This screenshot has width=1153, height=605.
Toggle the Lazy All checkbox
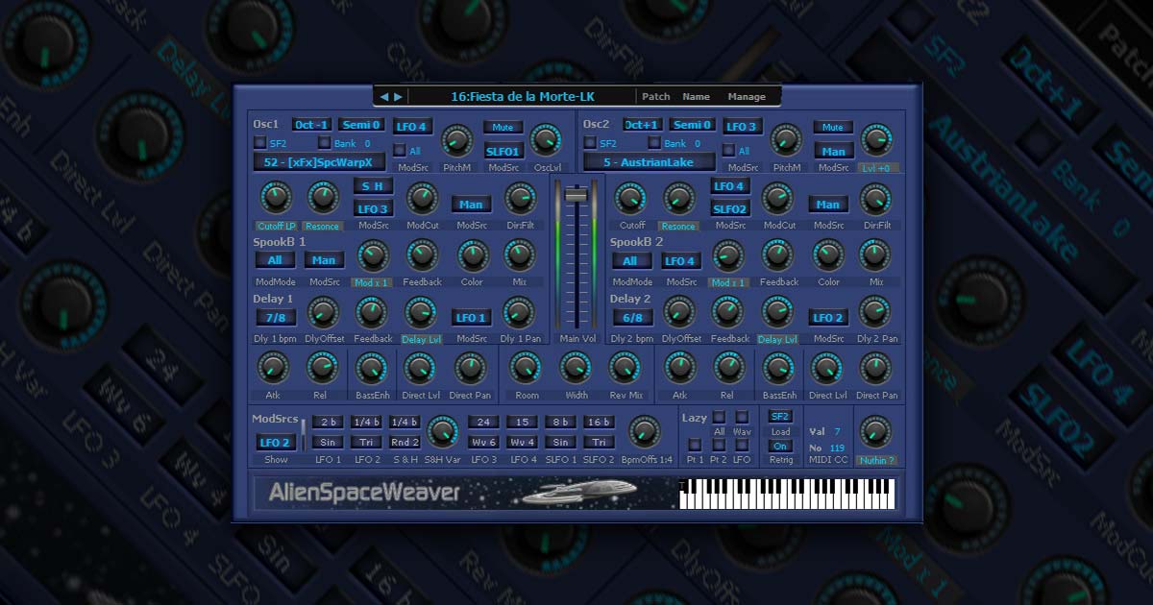tap(719, 417)
